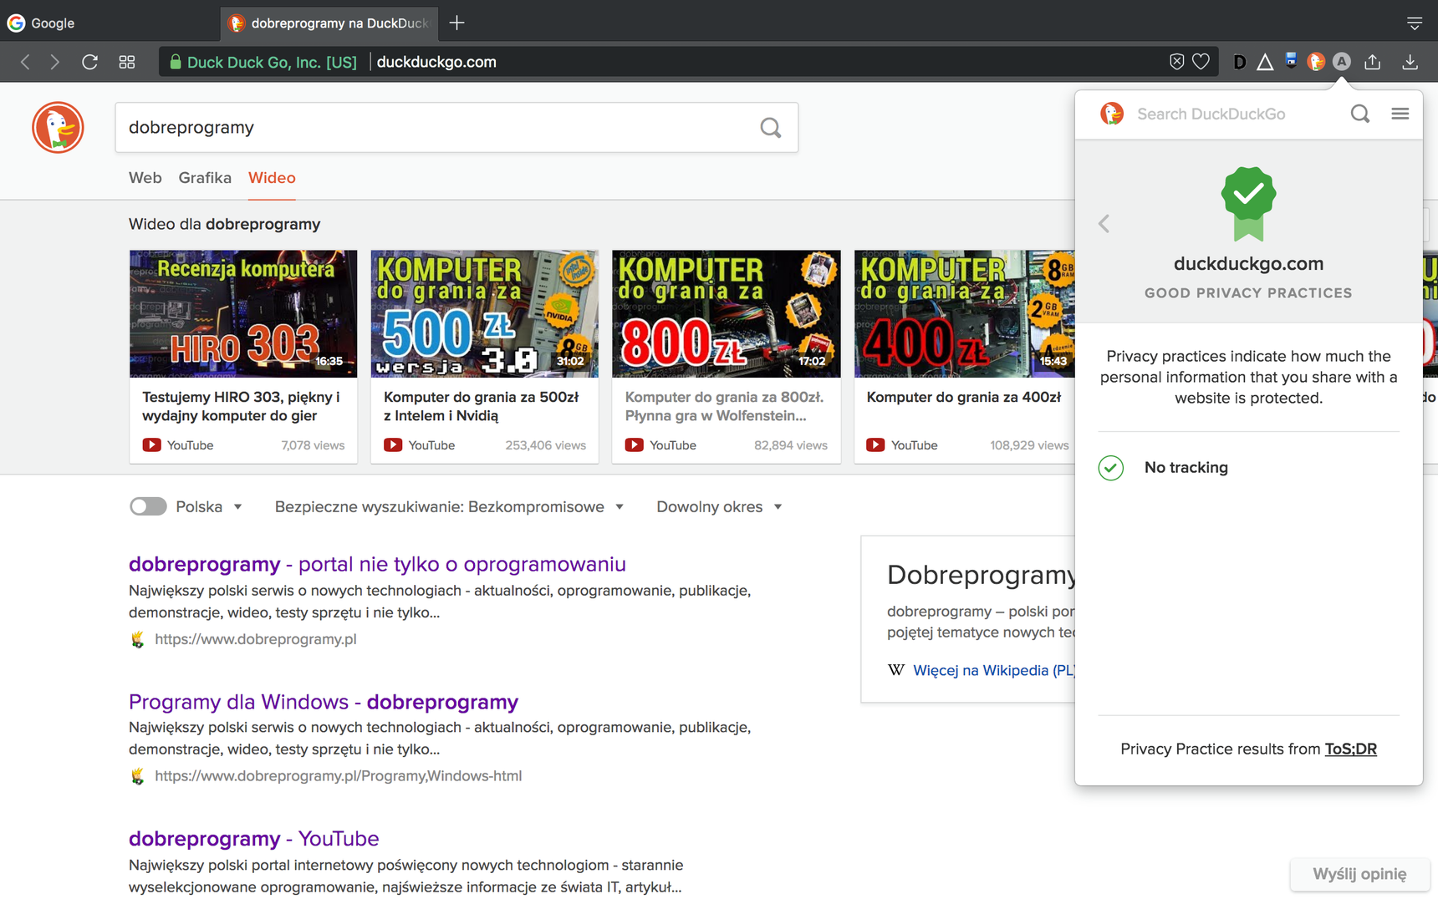The image size is (1438, 899).
Task: Click the https://www.dobreprogramy.pl URL
Action: 256,639
